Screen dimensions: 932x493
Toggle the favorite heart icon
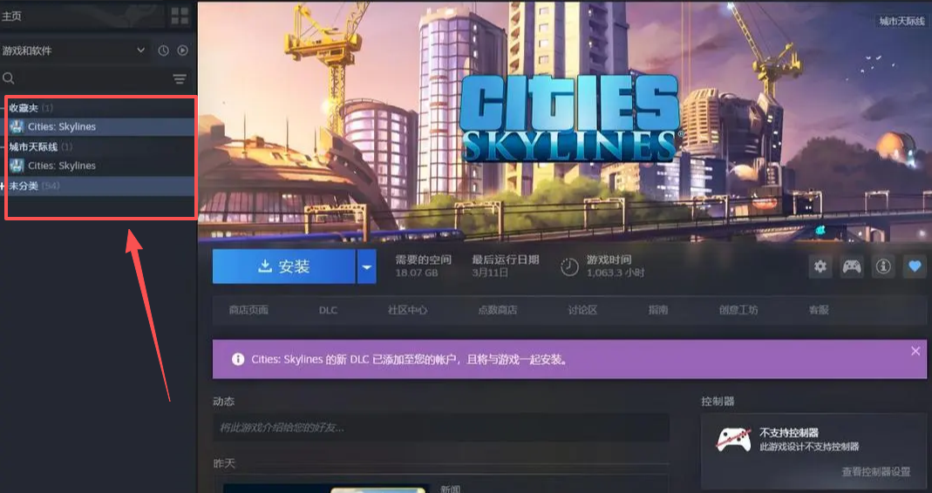pos(914,267)
